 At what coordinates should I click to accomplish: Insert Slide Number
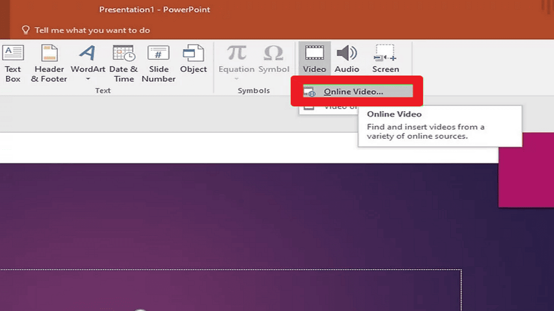tap(159, 63)
